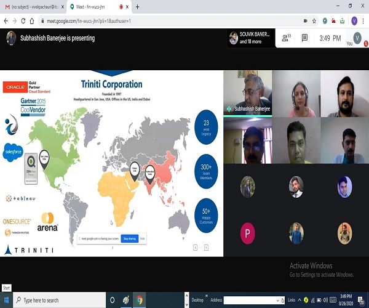Close the Gmail tab

[63, 7]
